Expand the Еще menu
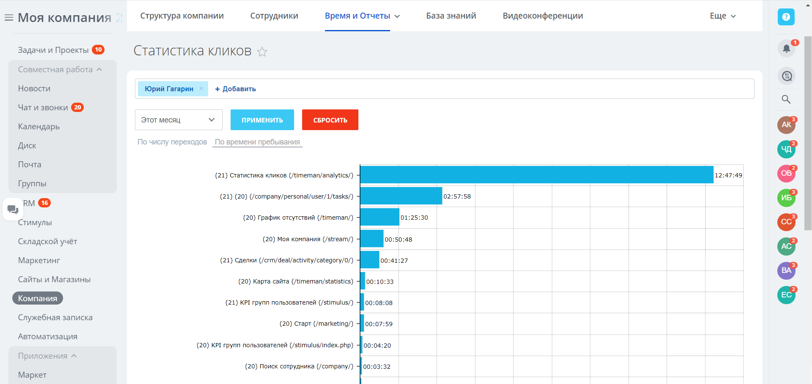Screen dimensions: 812x384 [x=723, y=16]
